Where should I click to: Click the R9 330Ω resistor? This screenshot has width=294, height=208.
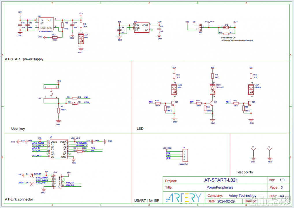click(x=79, y=149)
